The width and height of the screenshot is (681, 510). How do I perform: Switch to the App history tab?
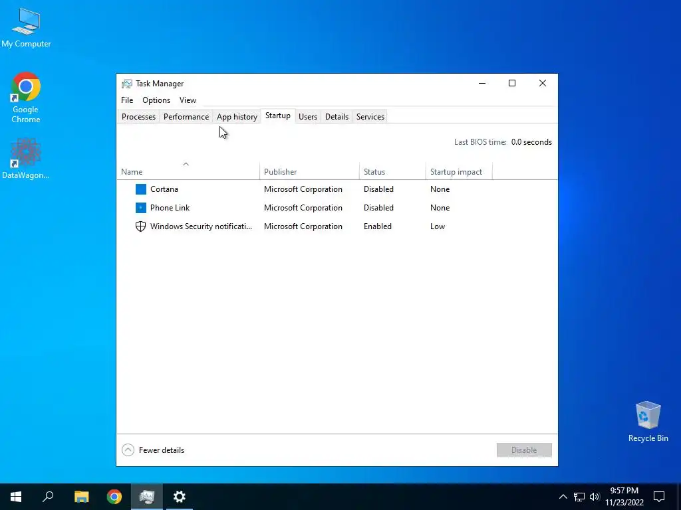click(x=237, y=117)
